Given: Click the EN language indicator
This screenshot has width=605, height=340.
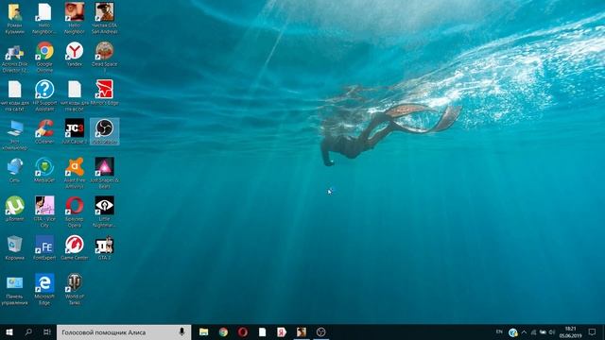Looking at the screenshot, I should [499, 331].
